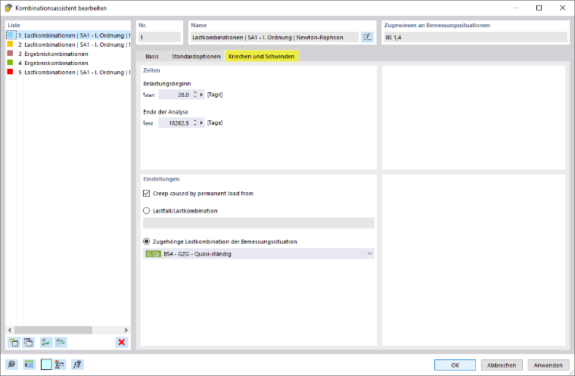Click the invert selection icon
Viewport: 575px width, 376px height.
click(61, 343)
